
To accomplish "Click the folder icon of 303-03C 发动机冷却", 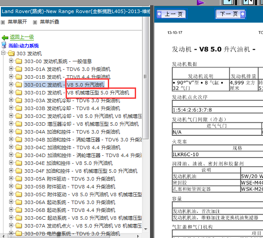I will tap(19, 116).
